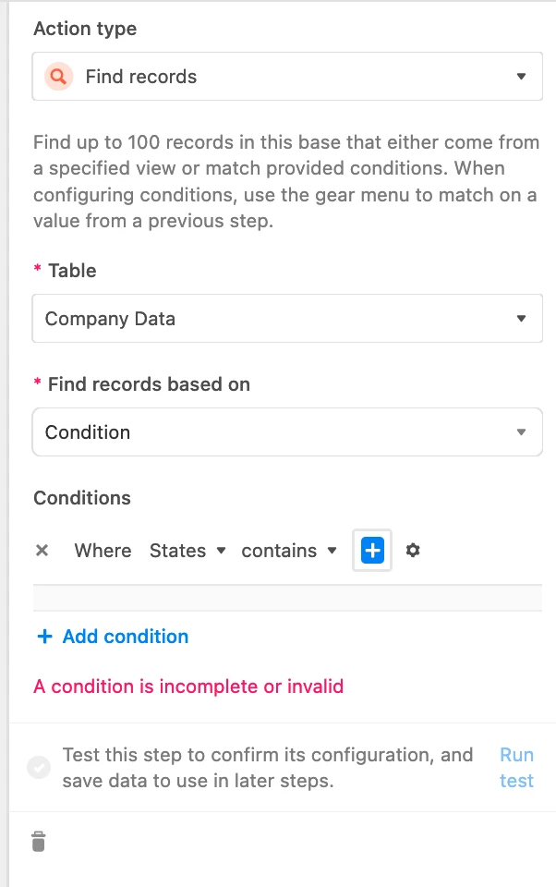The image size is (556, 887).
Task: Click the Where condition label
Action: tap(103, 551)
